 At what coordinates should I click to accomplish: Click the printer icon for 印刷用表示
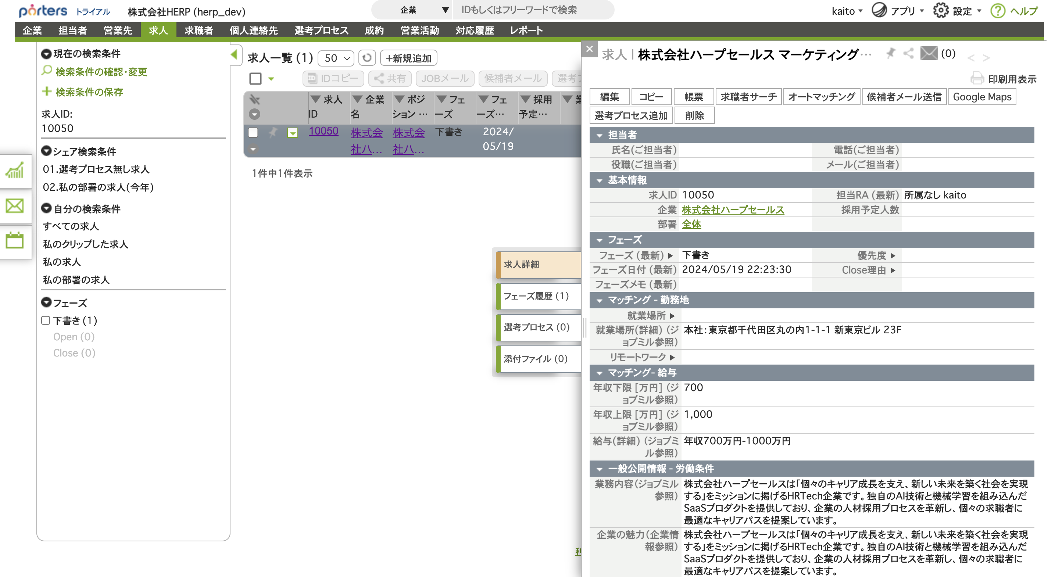click(x=977, y=78)
